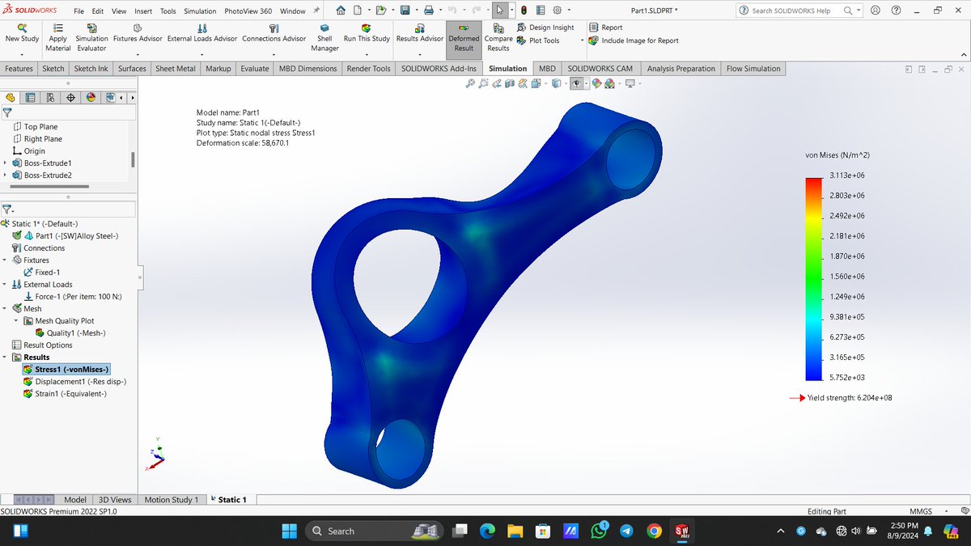Viewport: 971px width, 546px height.
Task: Switch to the FeatureManager design tree tab
Action: [11, 98]
